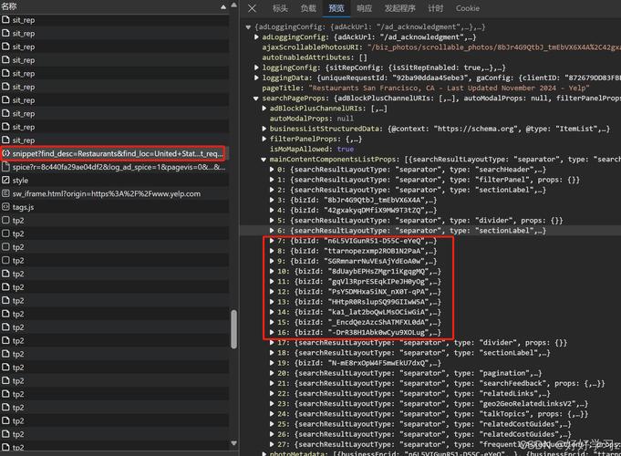Expand item 7 bizId n6L5VIGunR51
Screen dimensions: 621x456
tap(272, 241)
